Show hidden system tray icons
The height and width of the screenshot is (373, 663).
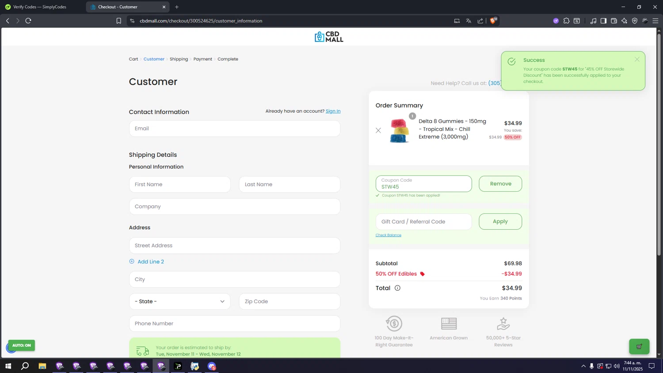(583, 366)
